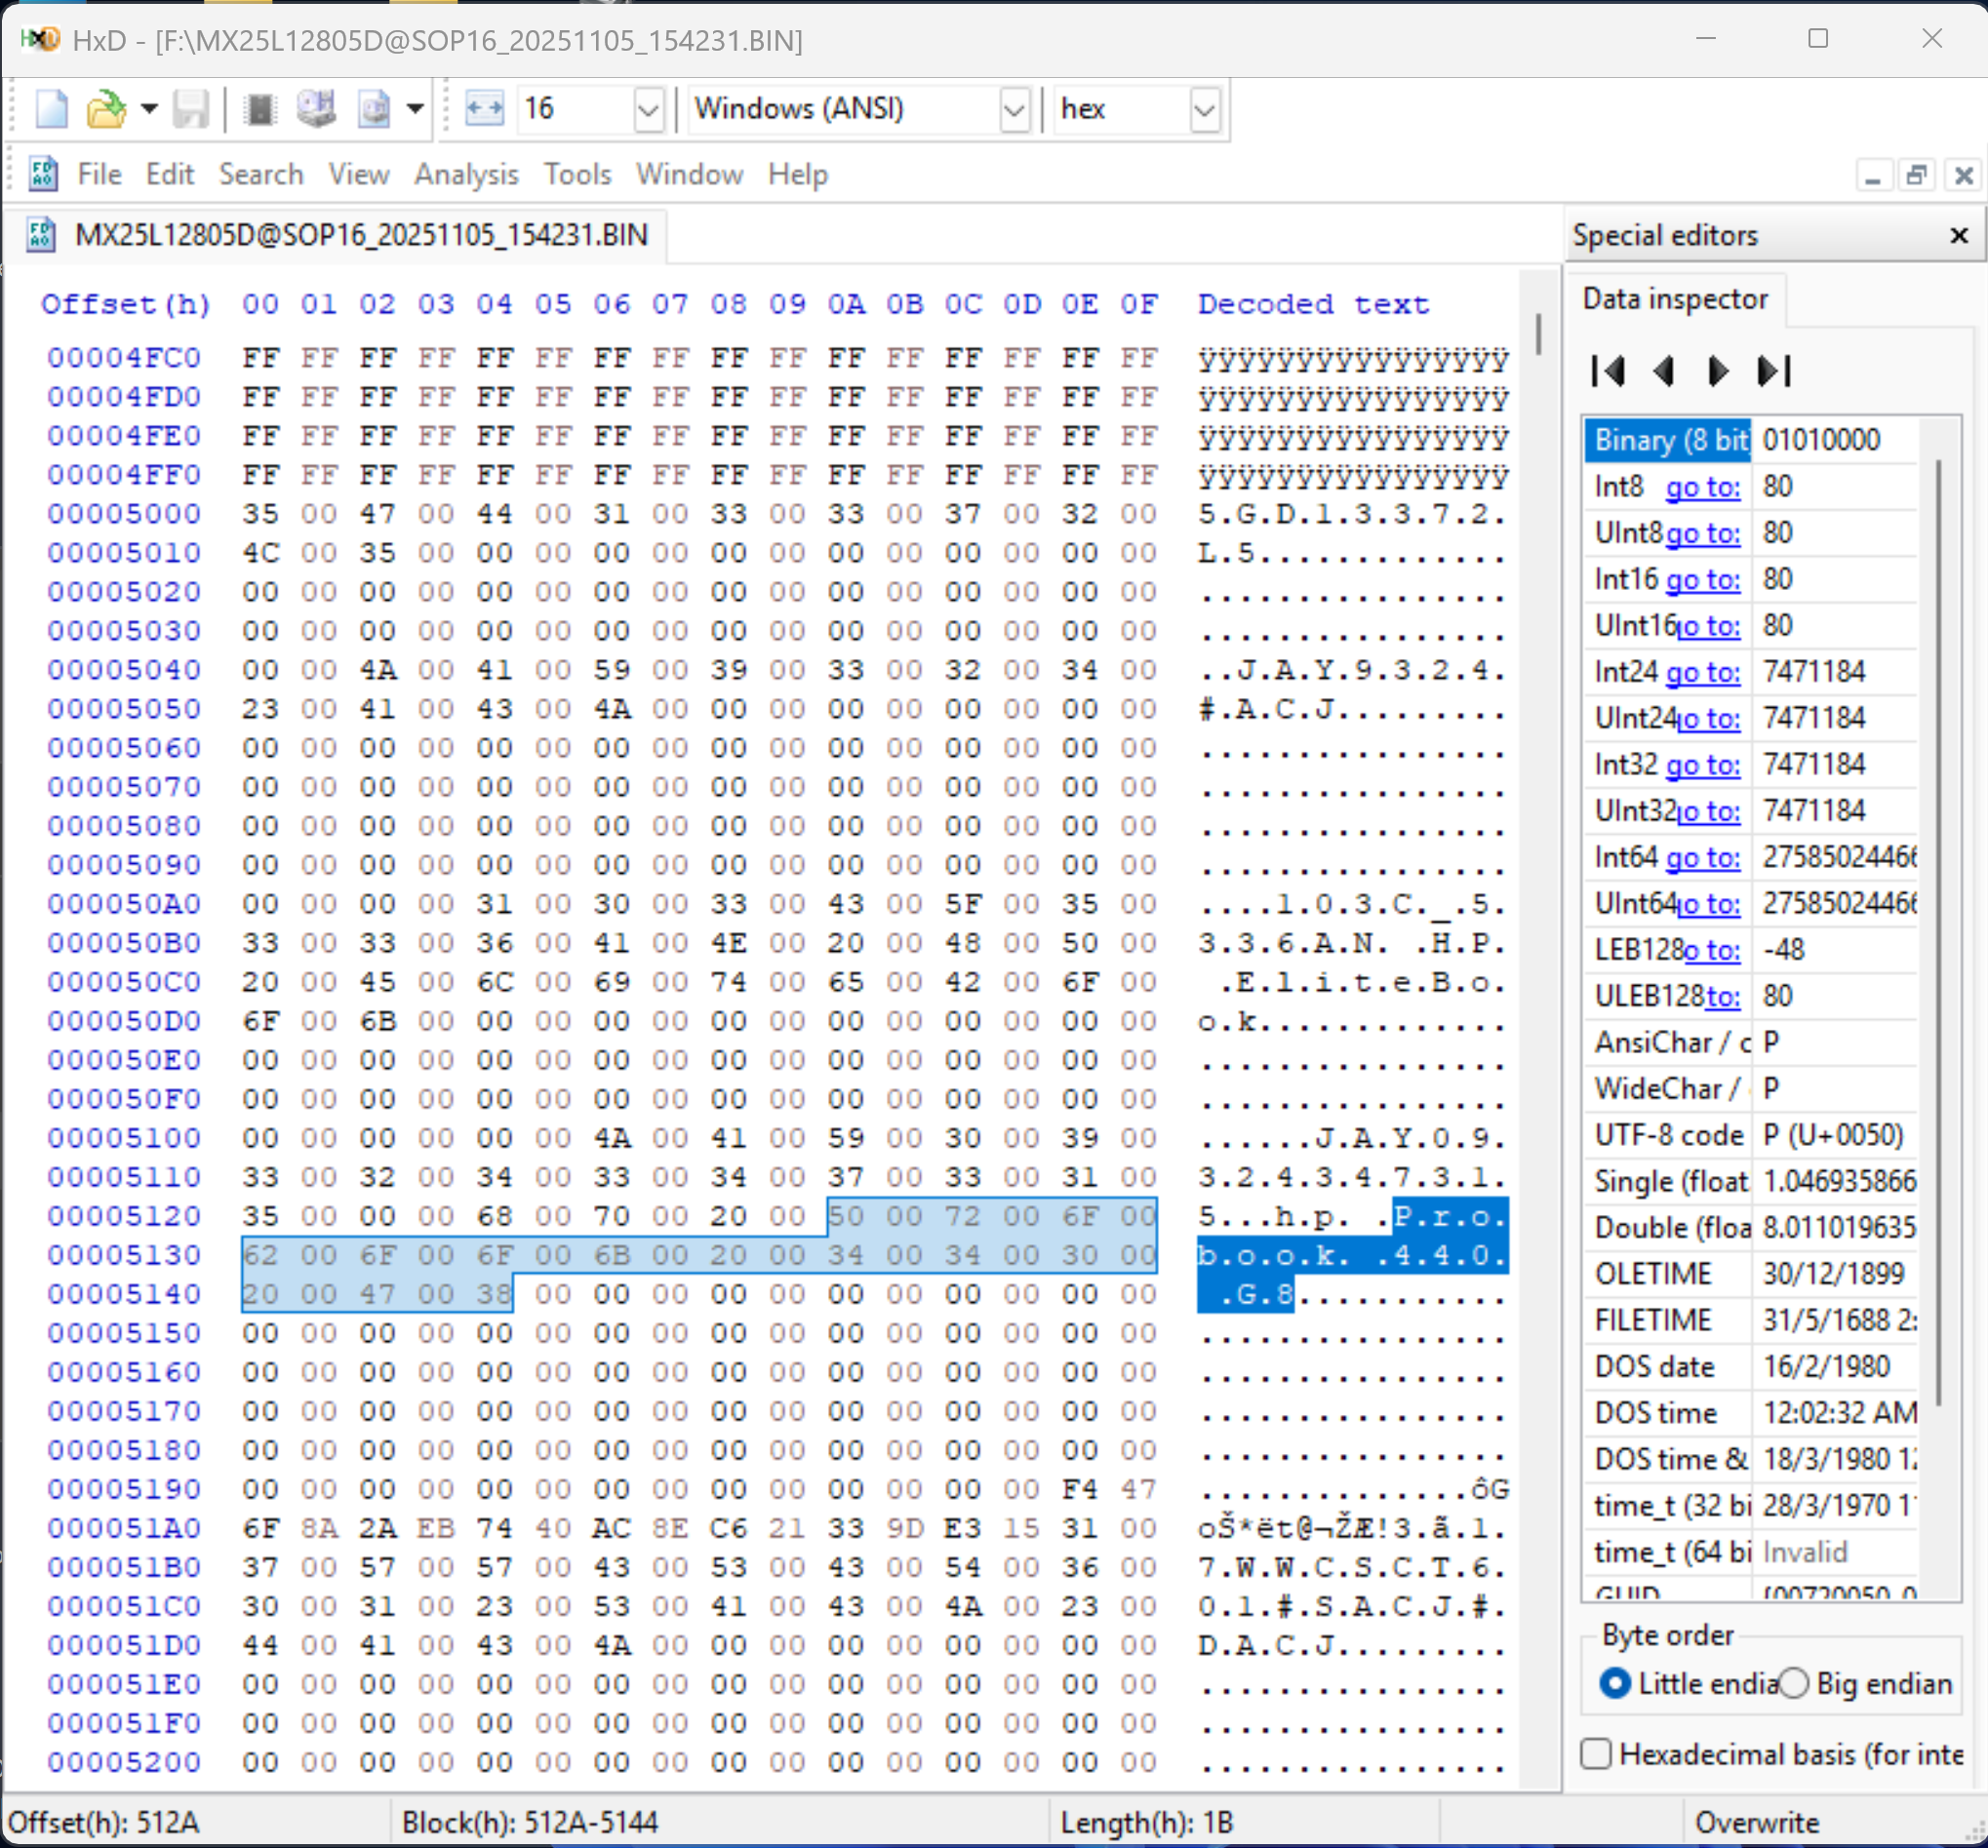The height and width of the screenshot is (1848, 1988).
Task: Open the Tools menu
Action: (577, 174)
